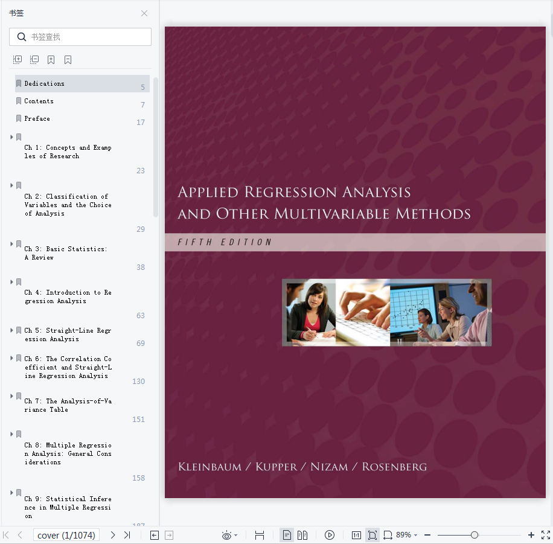553x544 pixels.
Task: Click the fit width icon
Action: pos(388,535)
